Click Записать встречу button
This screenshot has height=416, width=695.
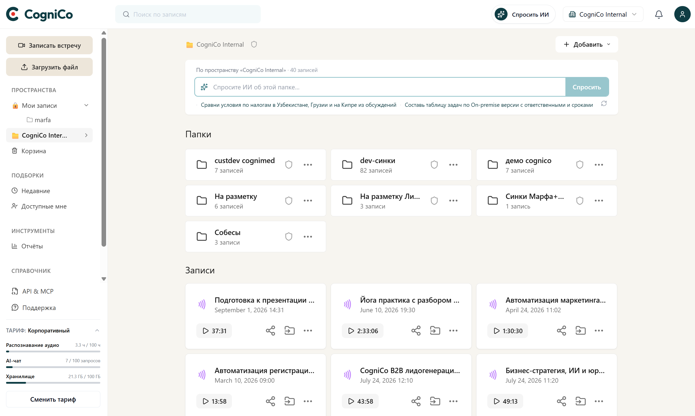click(x=49, y=45)
